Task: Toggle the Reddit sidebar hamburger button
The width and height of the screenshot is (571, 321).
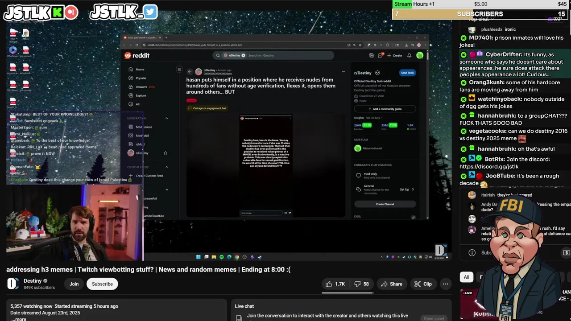Action: point(179,70)
